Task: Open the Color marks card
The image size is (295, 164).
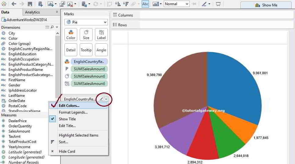Action: point(71,35)
